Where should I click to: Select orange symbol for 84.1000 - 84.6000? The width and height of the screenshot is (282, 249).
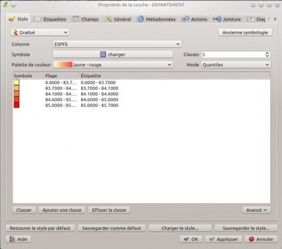[17, 94]
